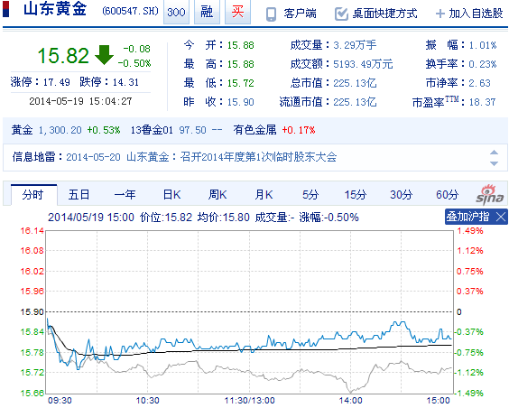Open the 有色金属 sector link
The image size is (509, 408).
(x=255, y=130)
